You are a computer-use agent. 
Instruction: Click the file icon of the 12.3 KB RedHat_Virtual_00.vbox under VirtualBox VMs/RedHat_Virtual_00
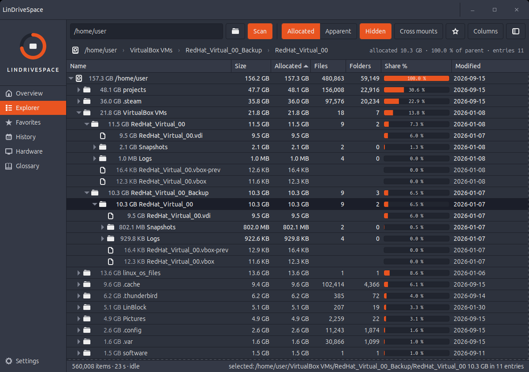103,181
